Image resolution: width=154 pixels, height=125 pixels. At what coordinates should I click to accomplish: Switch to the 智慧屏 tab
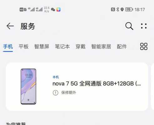[42, 47]
